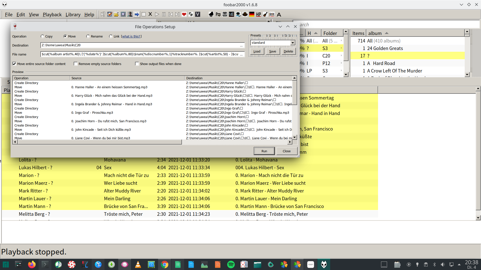Open the View menu
Screen dimensions: 481x270
tap(34, 14)
